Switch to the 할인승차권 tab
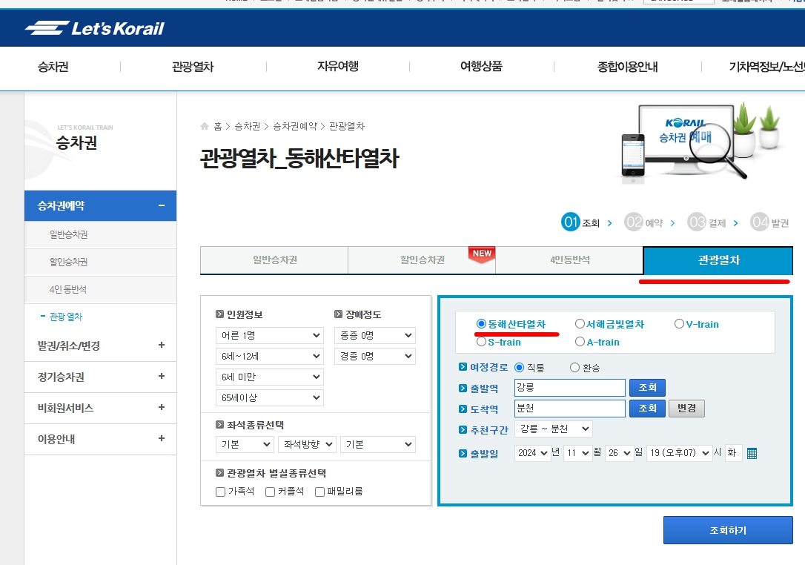 pyautogui.click(x=421, y=260)
